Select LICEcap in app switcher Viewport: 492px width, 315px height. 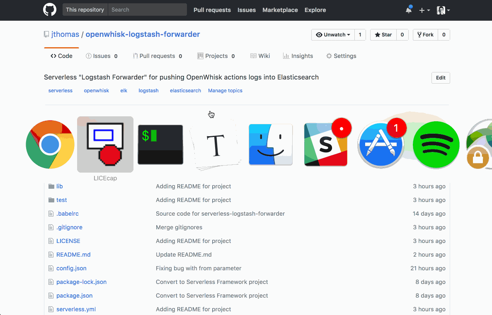(105, 144)
